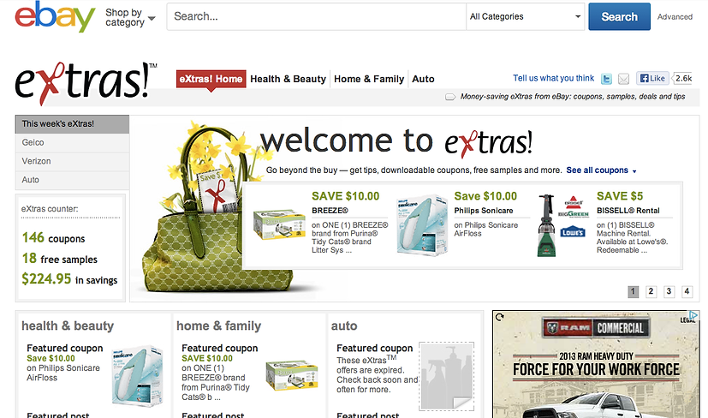Switch to Health & Beauty tab
The width and height of the screenshot is (708, 418).
(x=288, y=79)
